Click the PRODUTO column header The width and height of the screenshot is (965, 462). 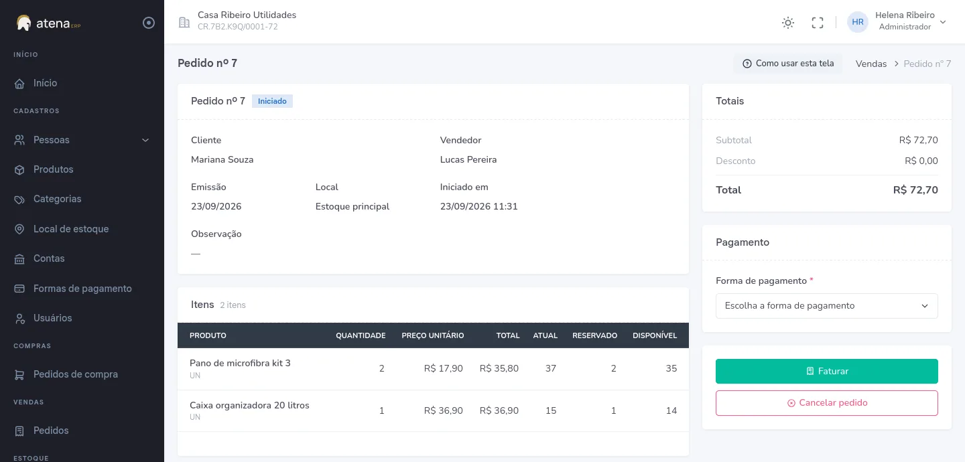tap(208, 335)
